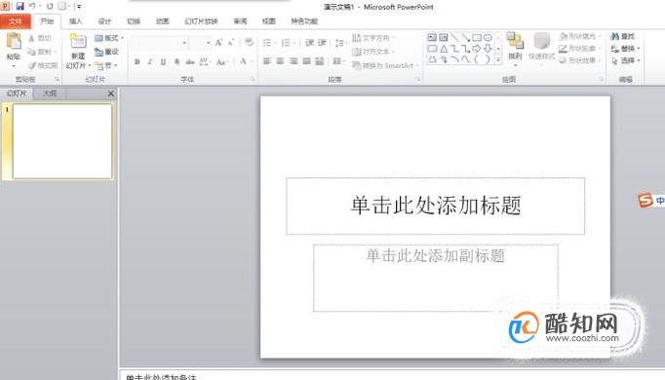Open the Section (节) dropdown
The height and width of the screenshot is (380, 665).
click(x=105, y=65)
